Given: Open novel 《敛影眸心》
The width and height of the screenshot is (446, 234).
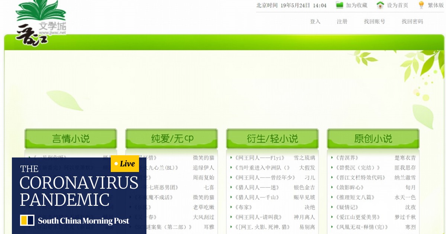Looking at the screenshot, I should [349, 188].
